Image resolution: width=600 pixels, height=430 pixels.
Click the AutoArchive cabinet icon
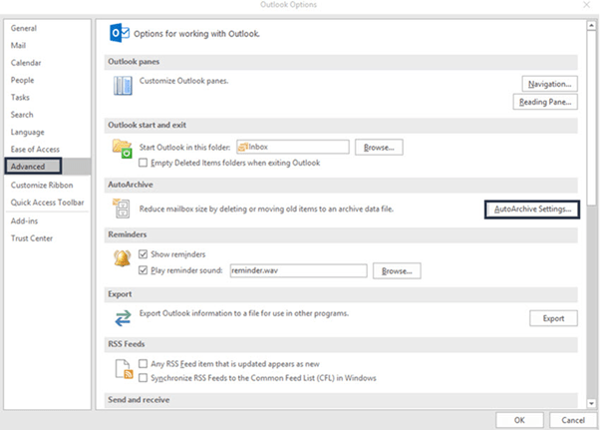(x=123, y=208)
